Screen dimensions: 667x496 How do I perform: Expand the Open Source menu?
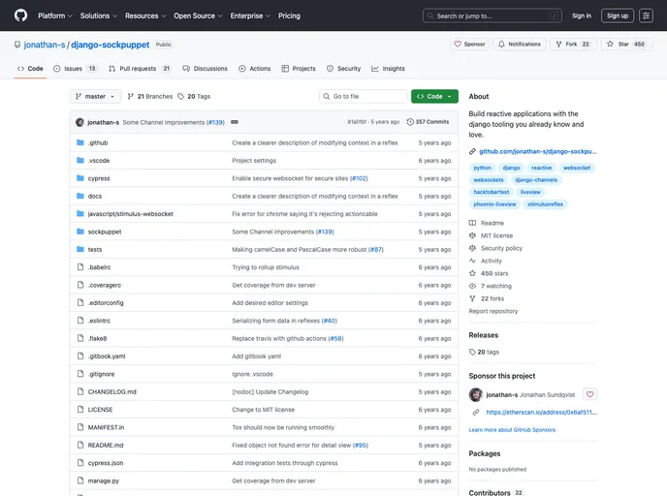pos(197,15)
